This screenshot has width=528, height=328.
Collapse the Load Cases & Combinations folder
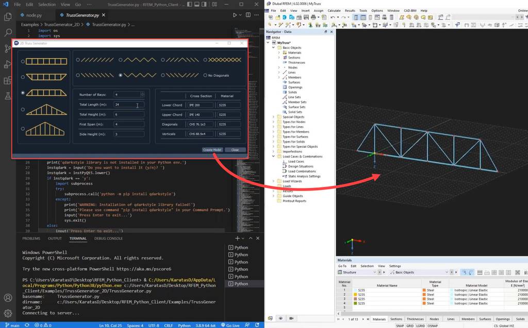point(273,157)
